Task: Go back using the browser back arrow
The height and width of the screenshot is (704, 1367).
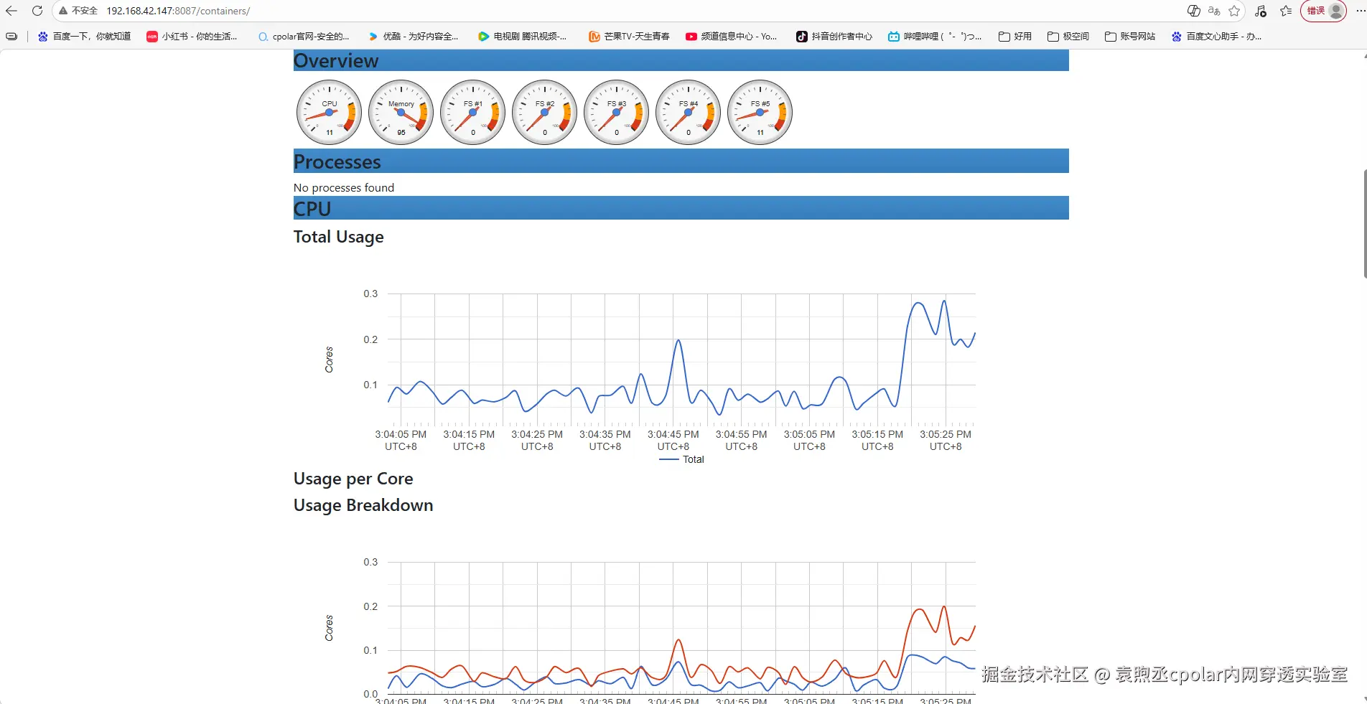Action: click(11, 11)
